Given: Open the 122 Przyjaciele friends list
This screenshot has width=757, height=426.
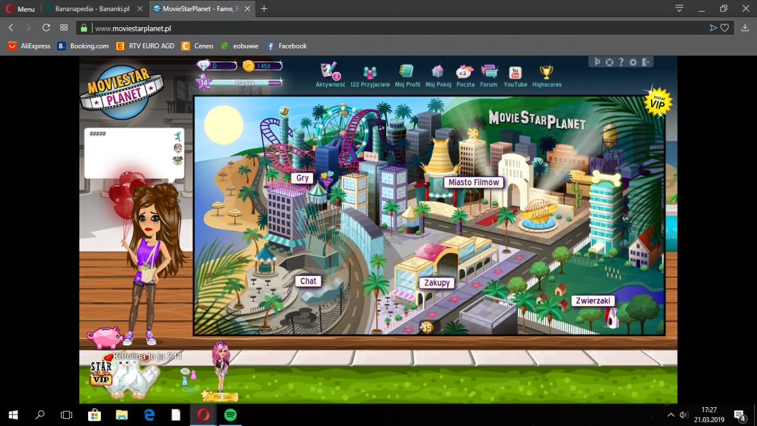Looking at the screenshot, I should 370,77.
